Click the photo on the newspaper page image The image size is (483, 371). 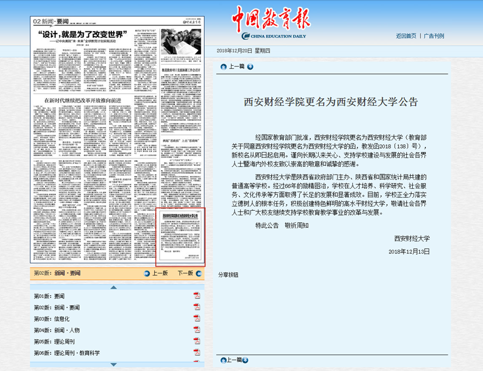[181, 41]
